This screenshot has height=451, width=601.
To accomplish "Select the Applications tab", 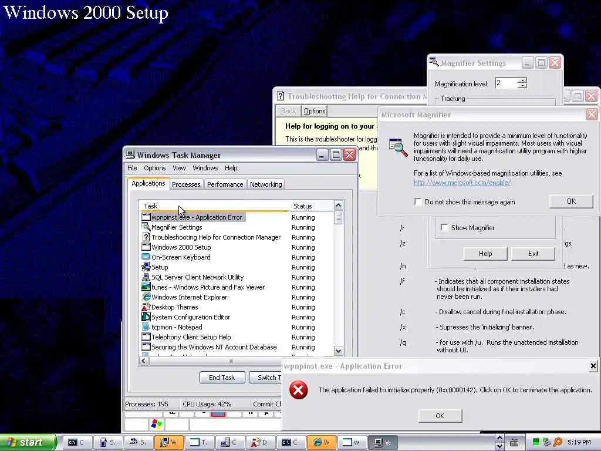I will [x=148, y=183].
